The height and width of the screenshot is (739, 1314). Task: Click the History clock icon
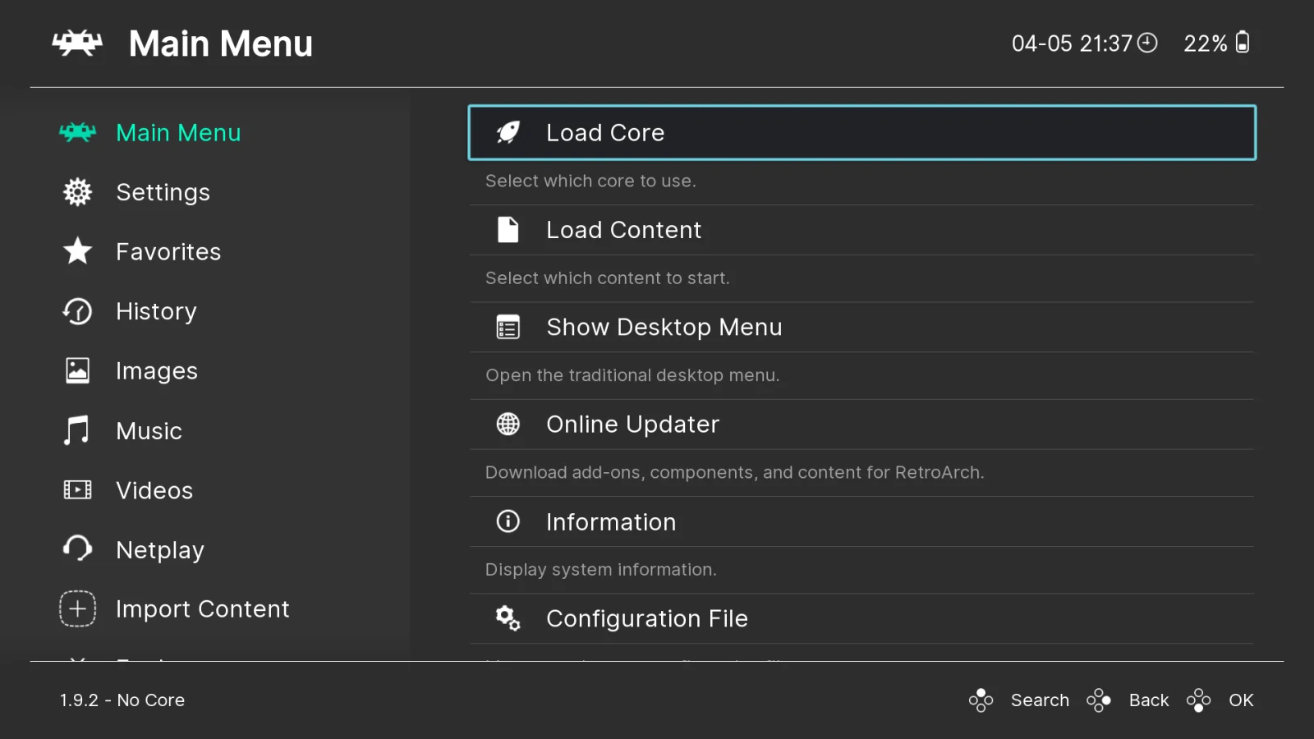point(76,311)
